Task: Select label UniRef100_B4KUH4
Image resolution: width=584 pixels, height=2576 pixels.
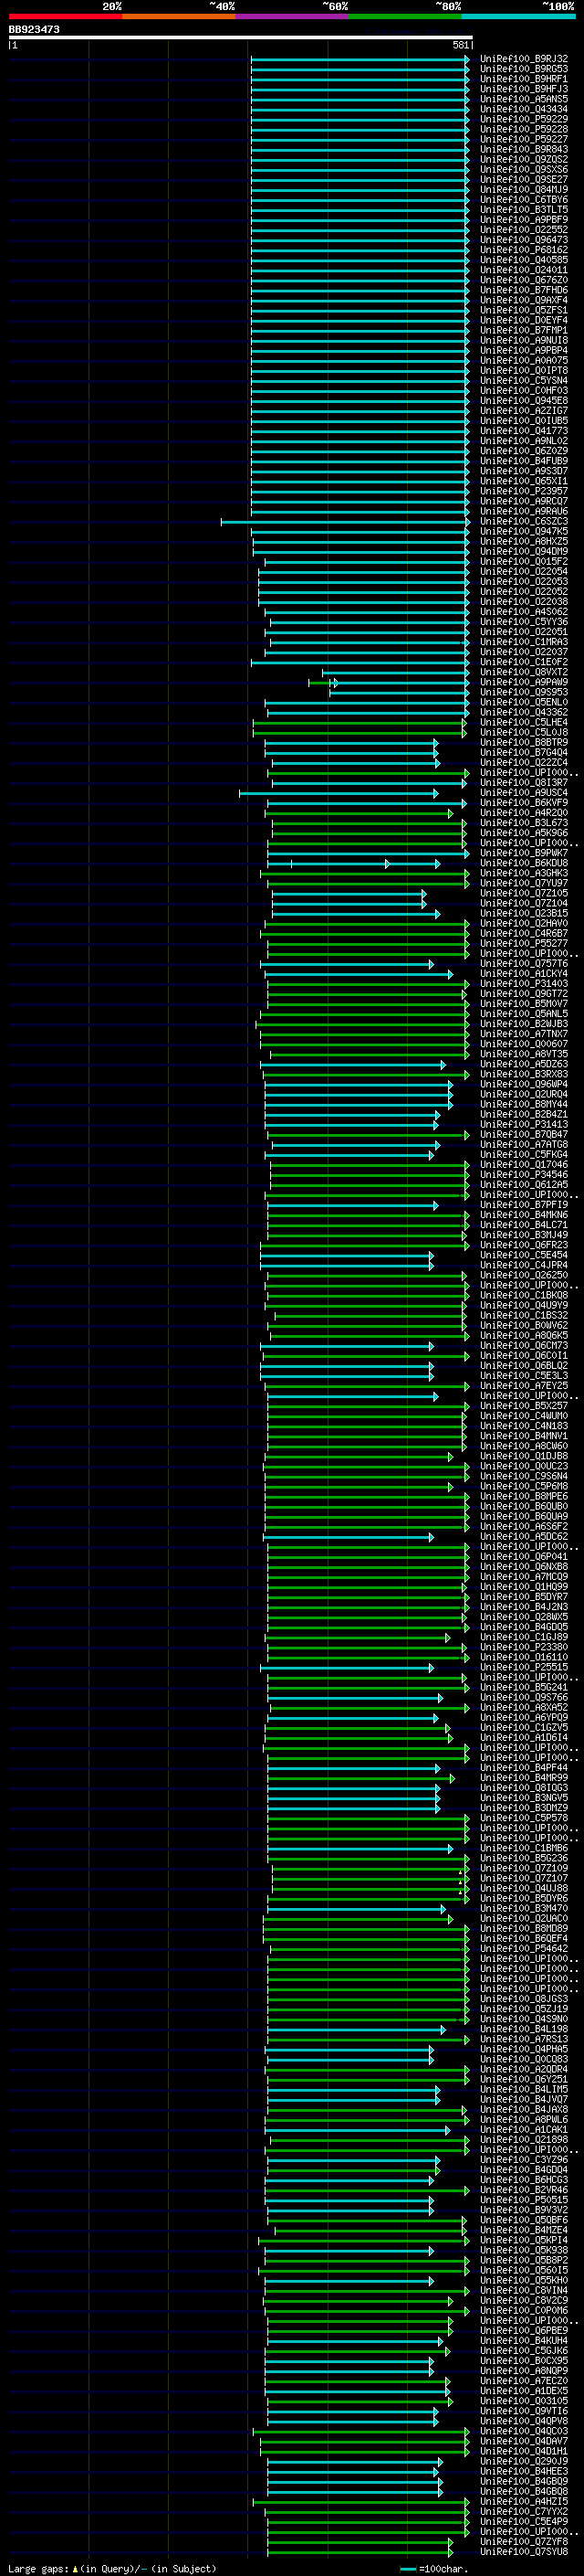Action: 523,2341
